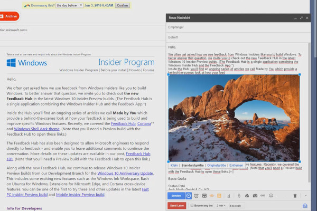Click the red Archive button
317x211 pixels.
coord(10,16)
